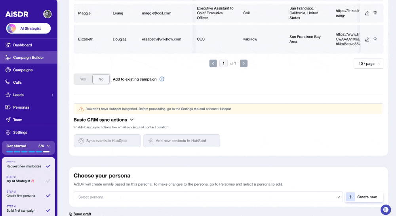Open Dashboard in the sidebar
The height and width of the screenshot is (216, 396).
pos(23,45)
